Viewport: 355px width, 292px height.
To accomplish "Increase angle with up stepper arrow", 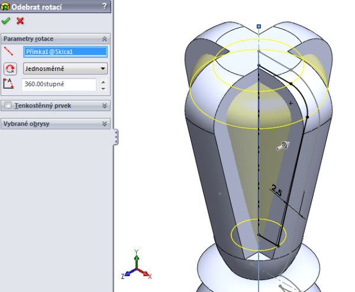I will pyautogui.click(x=104, y=81).
